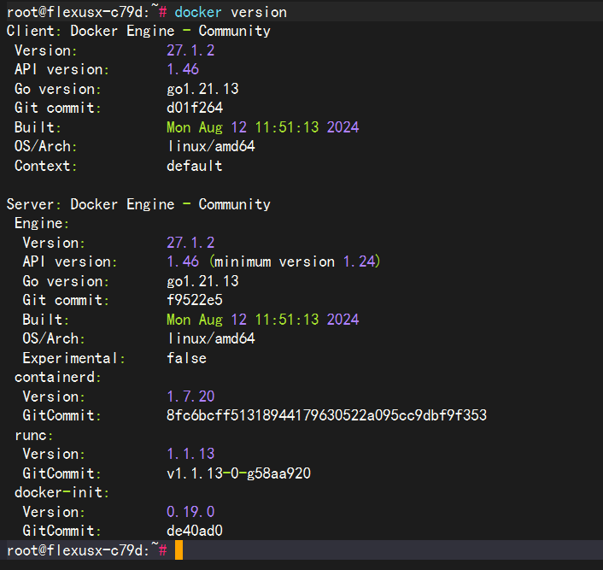Click the client Go version go1.21.13
603x570 pixels.
pos(202,89)
